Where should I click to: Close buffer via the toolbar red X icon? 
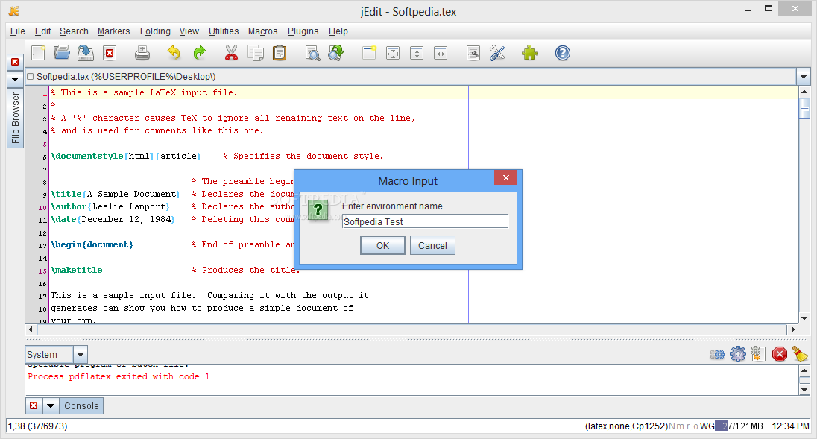[110, 53]
